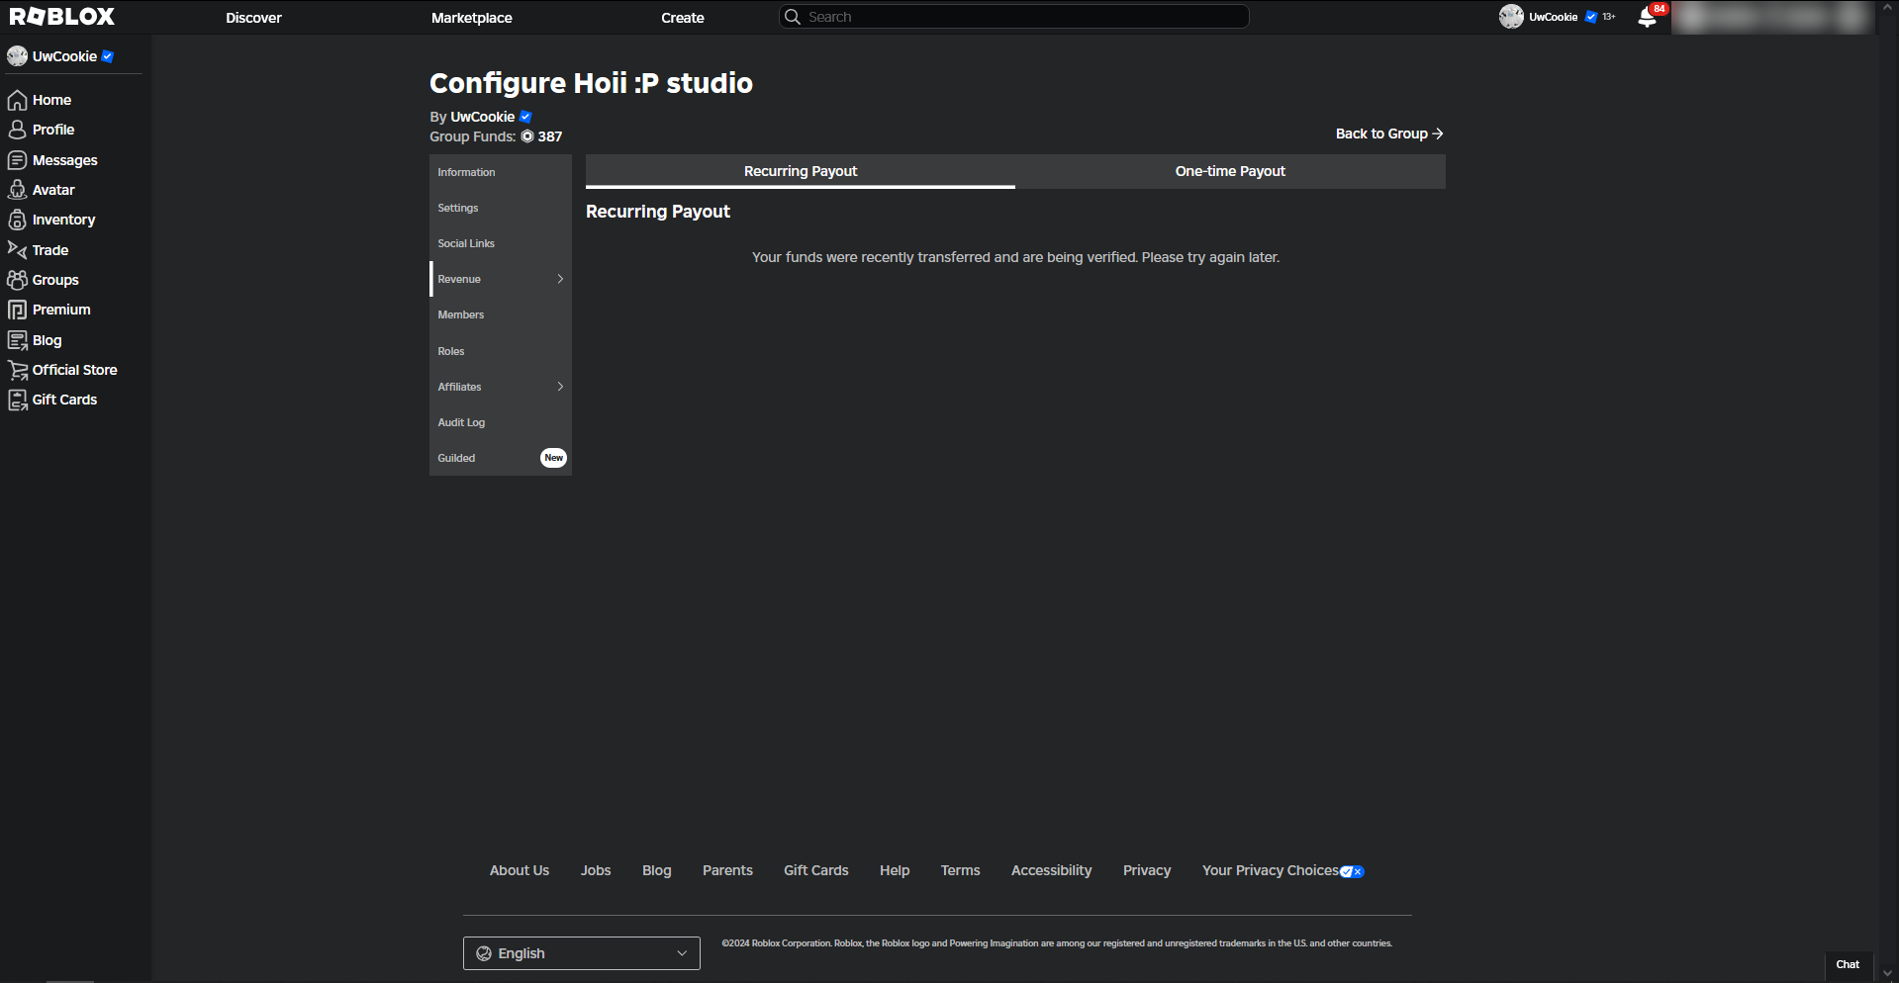
Task: Open the notifications bell
Action: 1648,18
